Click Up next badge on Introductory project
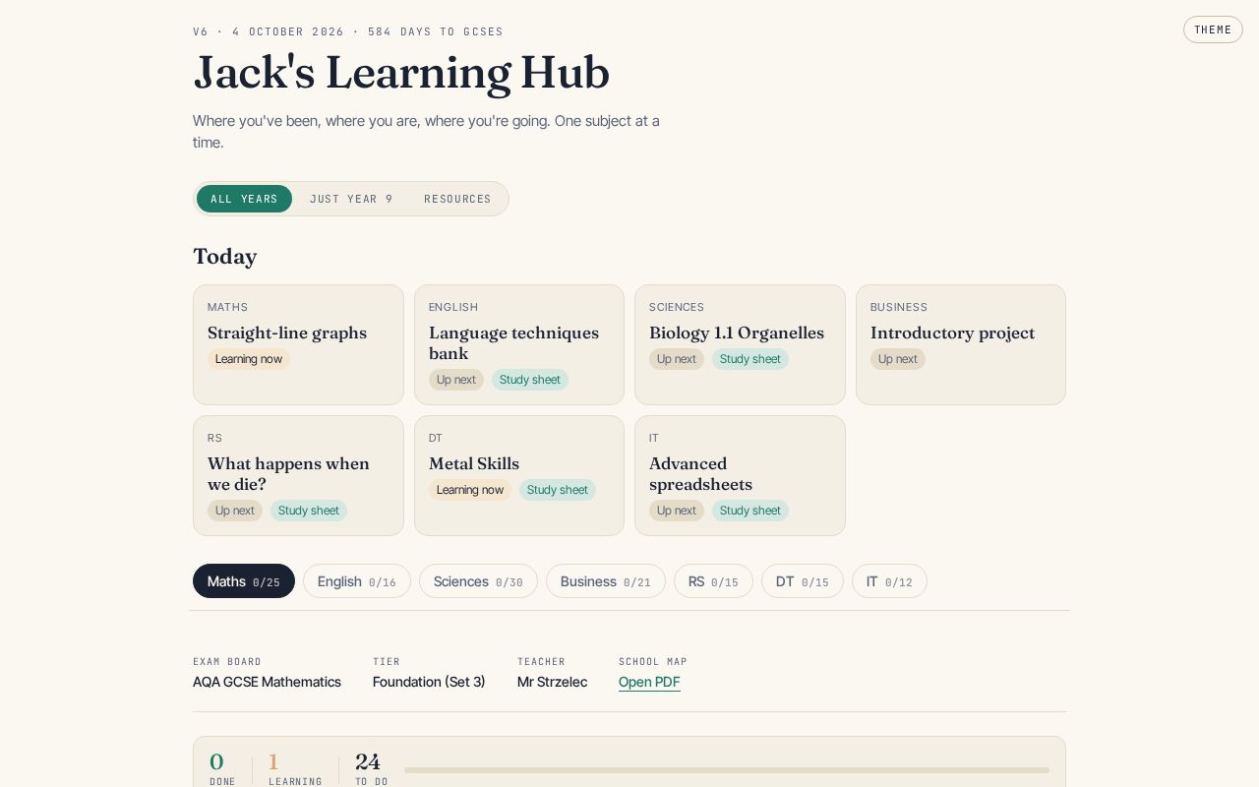1259x787 pixels. click(x=898, y=359)
